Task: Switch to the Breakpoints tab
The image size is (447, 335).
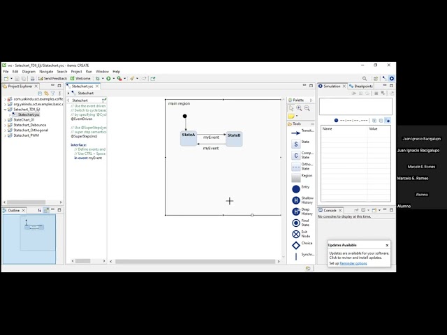Action: [x=361, y=86]
